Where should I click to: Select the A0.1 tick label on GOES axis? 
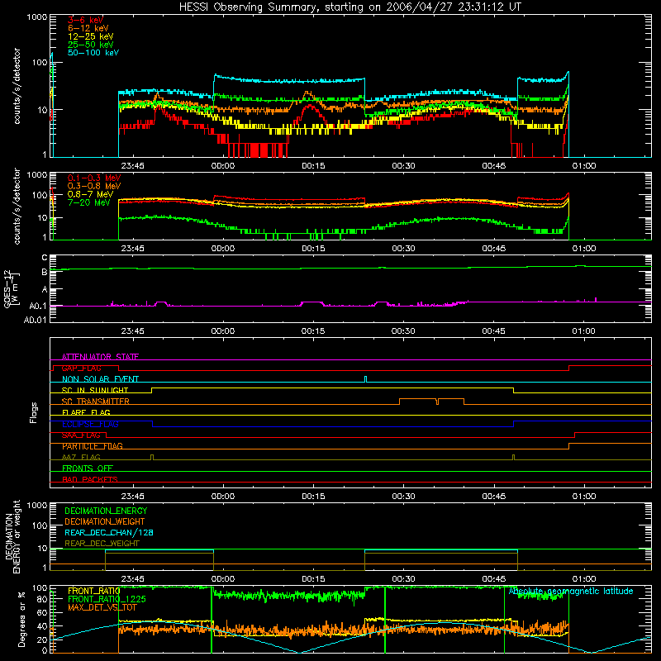[38, 307]
